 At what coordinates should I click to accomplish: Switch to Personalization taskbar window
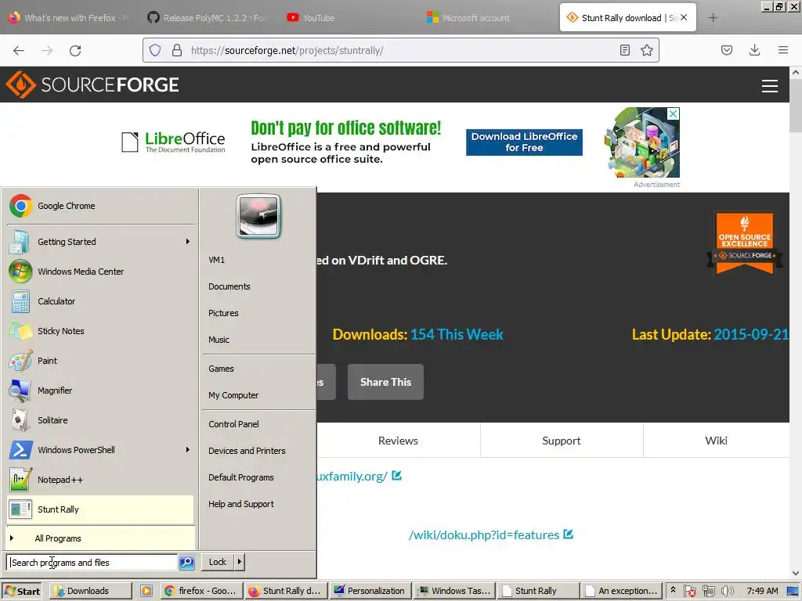coord(370,591)
